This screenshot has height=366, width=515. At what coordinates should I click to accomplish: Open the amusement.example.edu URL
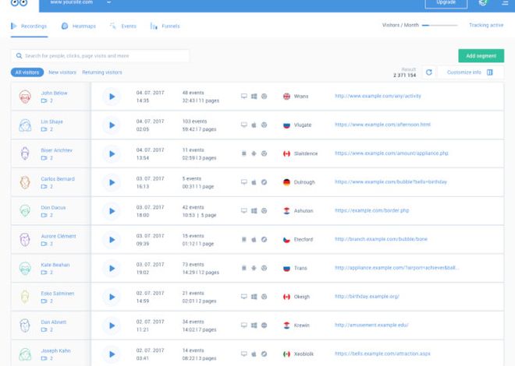[x=371, y=325]
